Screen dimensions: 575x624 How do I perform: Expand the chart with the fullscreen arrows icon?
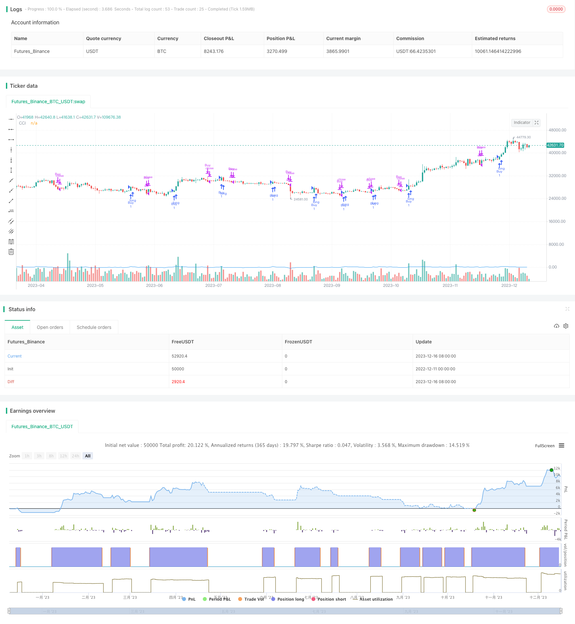click(x=537, y=123)
